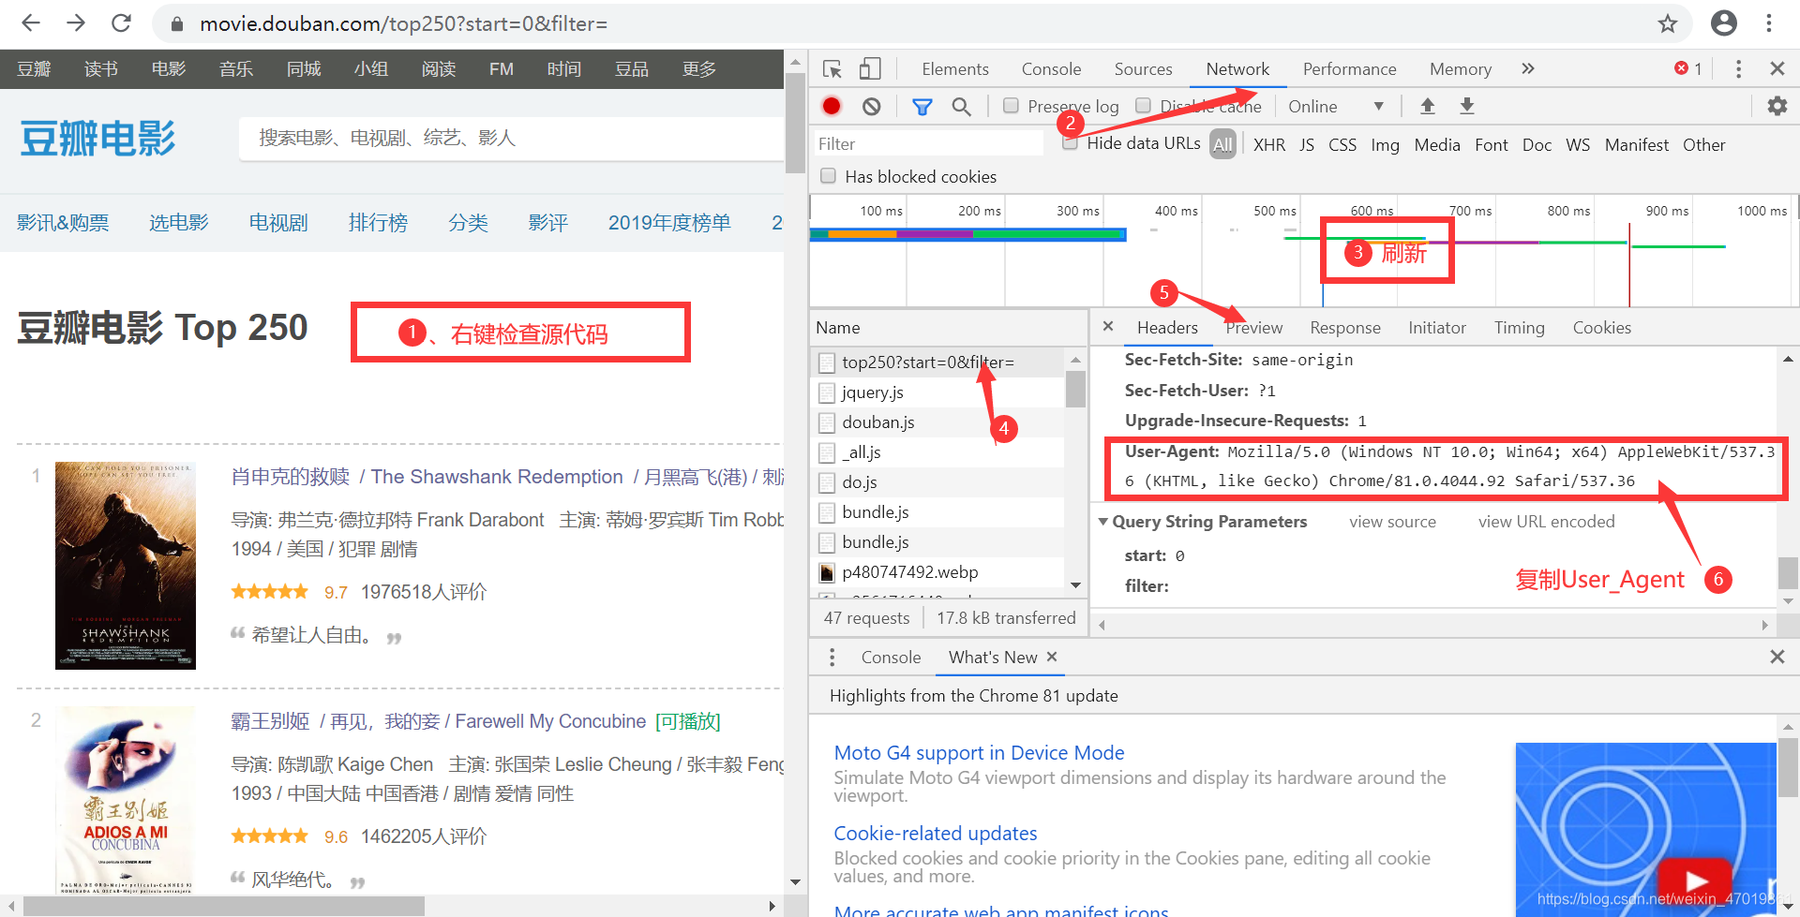Reload the page with the refresh icon

point(121,23)
